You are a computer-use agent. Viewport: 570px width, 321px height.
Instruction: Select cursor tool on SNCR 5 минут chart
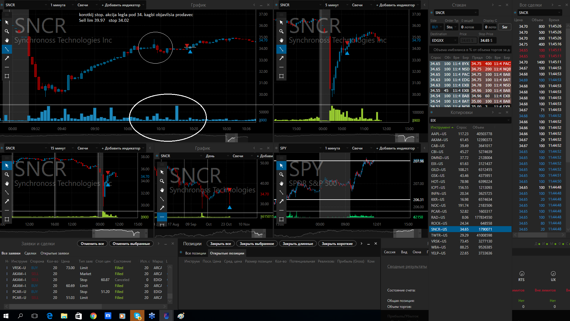pyautogui.click(x=281, y=22)
